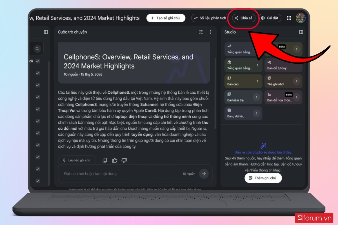Click the Chia sẻ share button
This screenshot has height=225, width=338.
click(x=244, y=18)
